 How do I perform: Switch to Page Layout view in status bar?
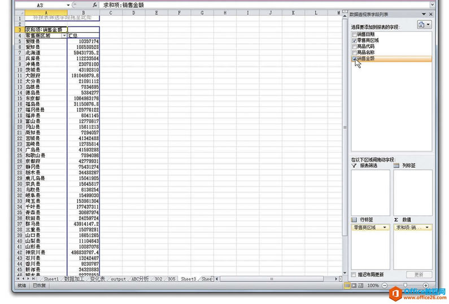(x=354, y=285)
